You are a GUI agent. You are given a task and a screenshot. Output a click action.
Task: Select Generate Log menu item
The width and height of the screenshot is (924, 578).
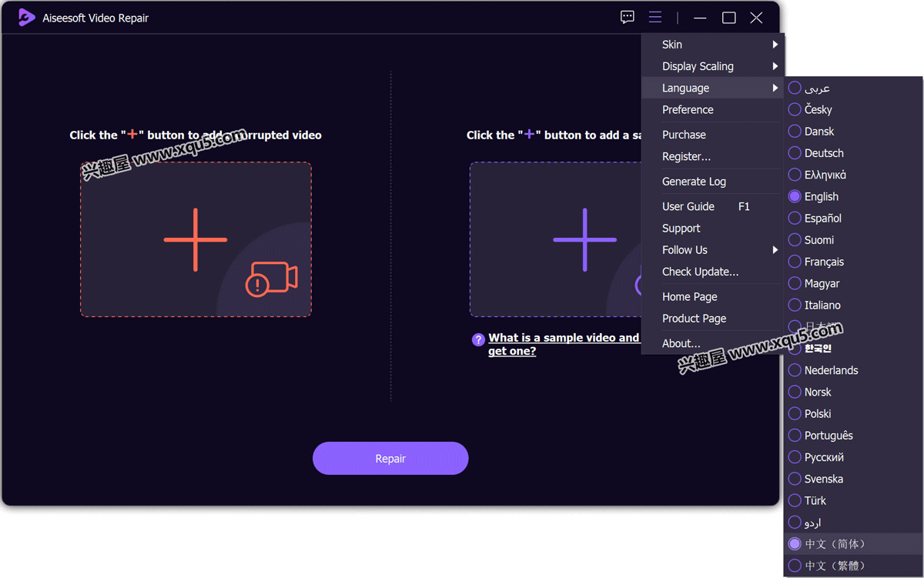click(712, 182)
